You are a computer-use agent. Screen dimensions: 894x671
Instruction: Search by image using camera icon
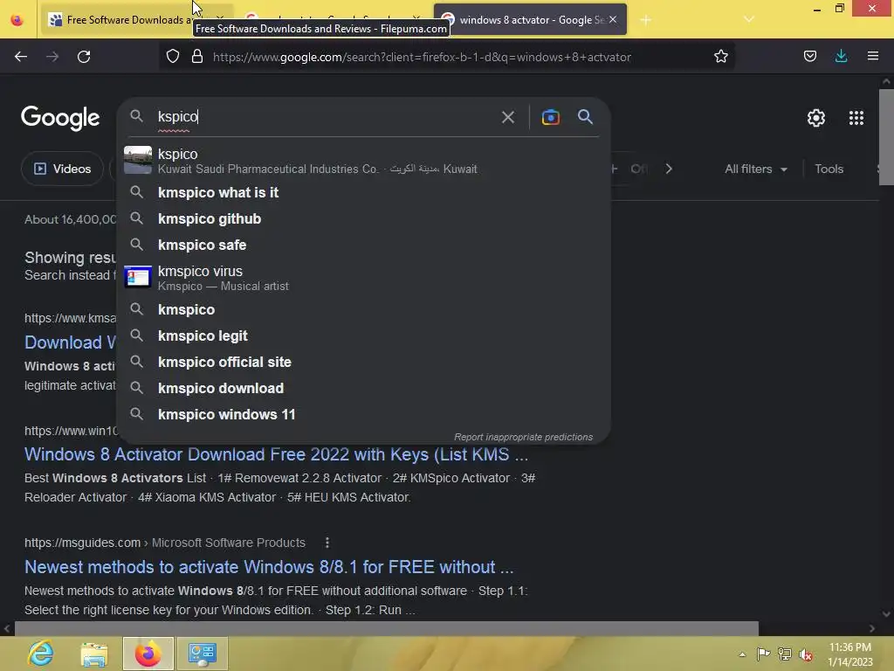550,118
